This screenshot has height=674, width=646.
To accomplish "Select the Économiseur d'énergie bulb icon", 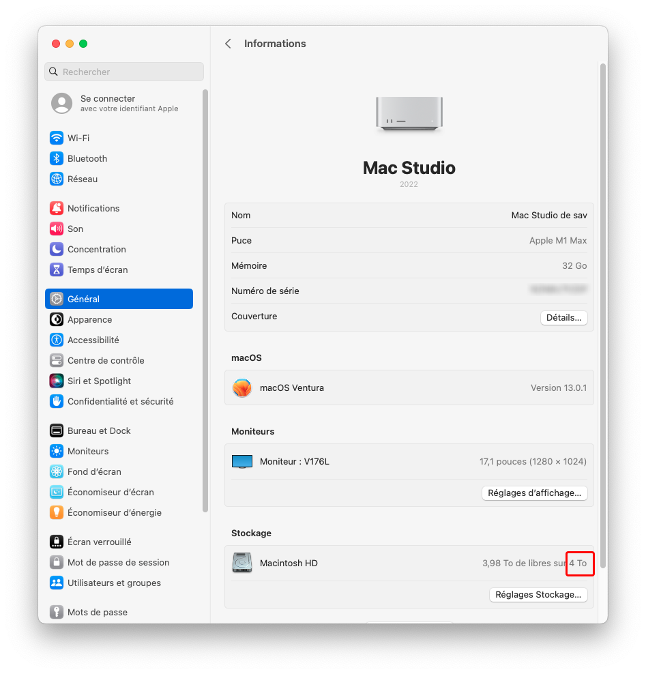I will pyautogui.click(x=57, y=512).
